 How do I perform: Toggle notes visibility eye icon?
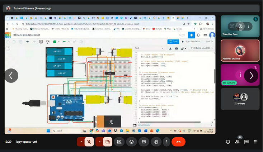pyautogui.click(x=48, y=42)
